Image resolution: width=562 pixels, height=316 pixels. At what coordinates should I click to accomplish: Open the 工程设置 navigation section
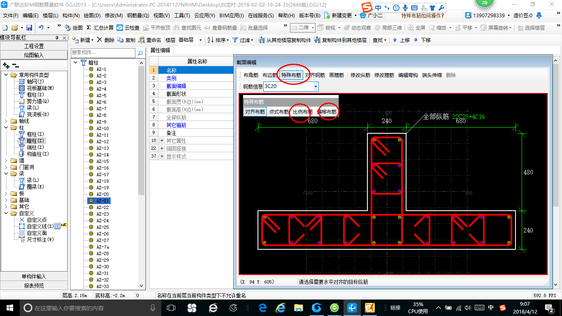click(34, 46)
